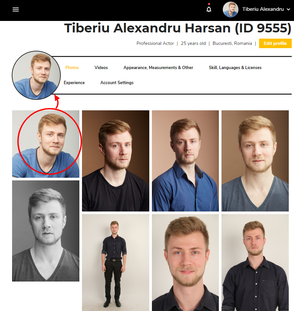This screenshot has width=294, height=311.
Task: Click the Edit profile button
Action: [275, 43]
